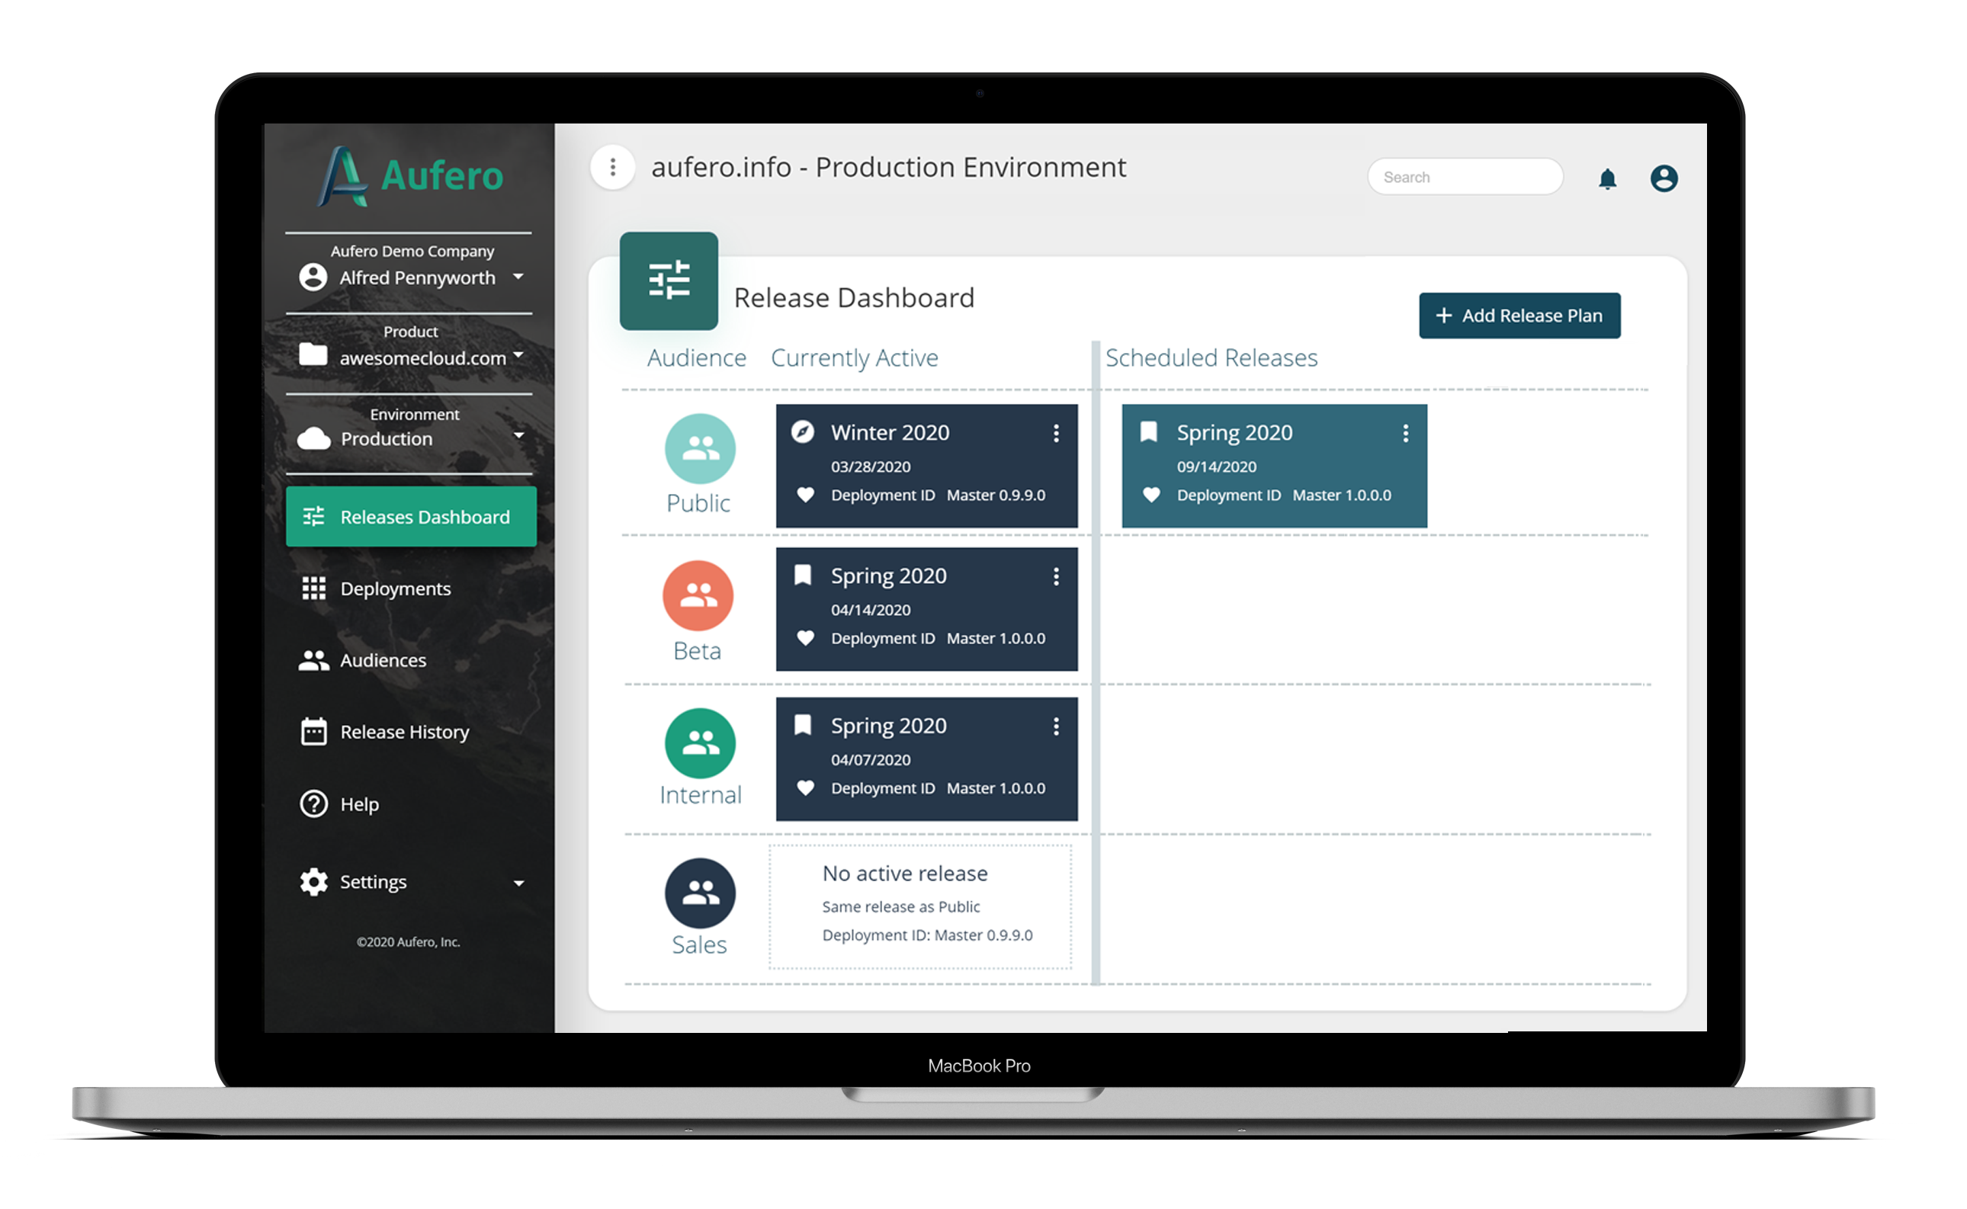Image resolution: width=1967 pixels, height=1209 pixels.
Task: Click the Scheduled Releases column header
Action: point(1213,358)
